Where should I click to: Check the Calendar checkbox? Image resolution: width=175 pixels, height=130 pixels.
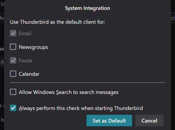(x=13, y=74)
